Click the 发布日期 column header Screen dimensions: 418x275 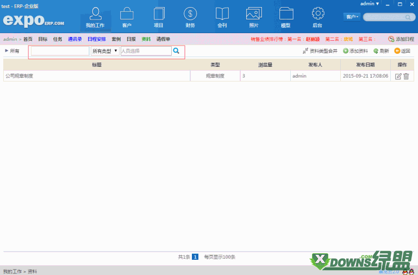[365, 65]
